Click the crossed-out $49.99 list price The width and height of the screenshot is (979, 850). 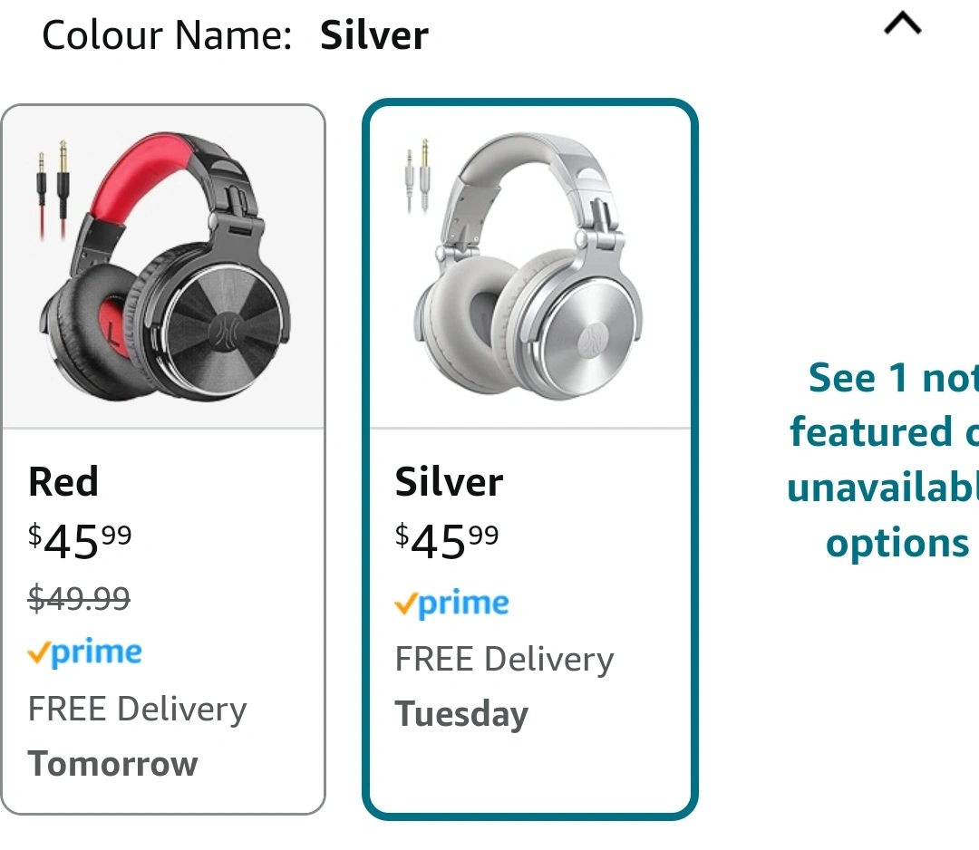point(79,598)
